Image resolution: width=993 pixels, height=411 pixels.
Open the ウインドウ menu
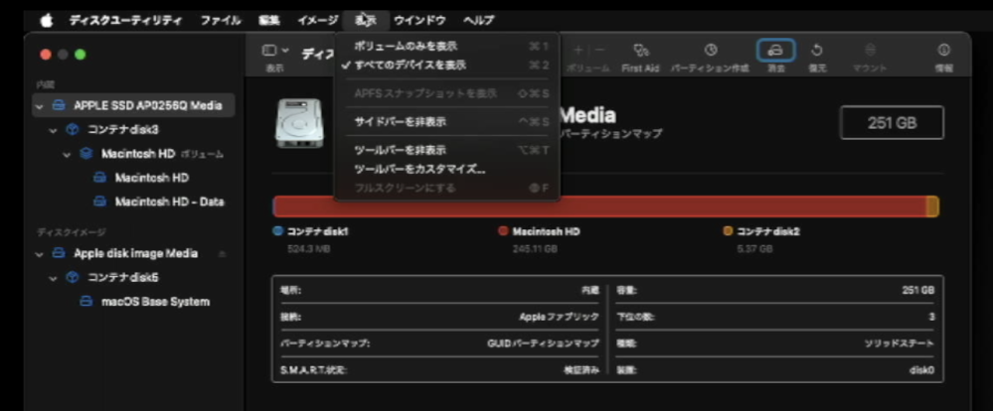coord(419,20)
